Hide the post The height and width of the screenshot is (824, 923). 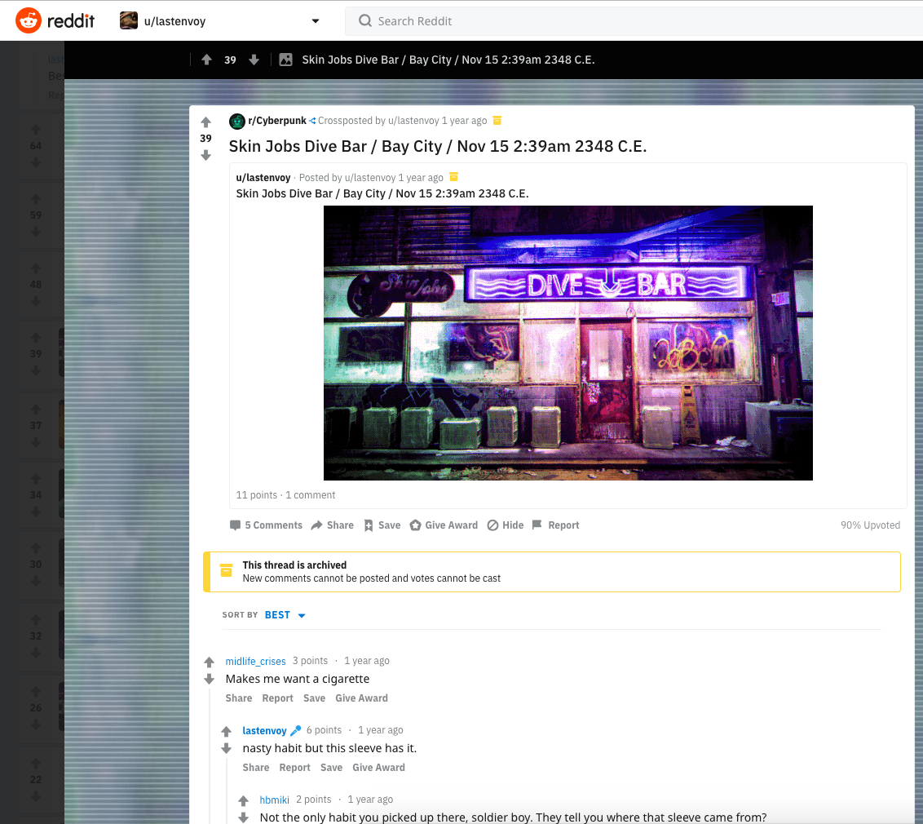point(506,525)
